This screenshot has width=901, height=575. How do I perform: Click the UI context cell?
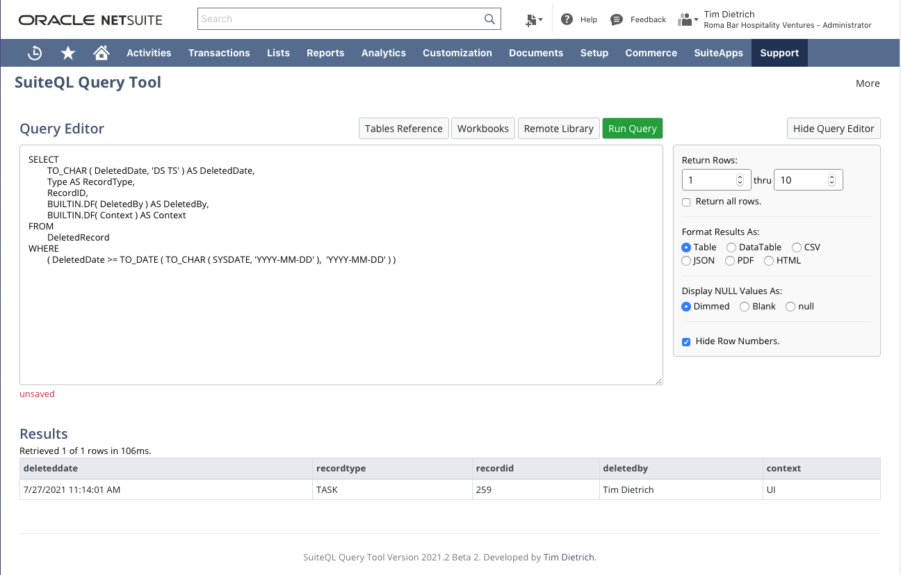tap(822, 489)
